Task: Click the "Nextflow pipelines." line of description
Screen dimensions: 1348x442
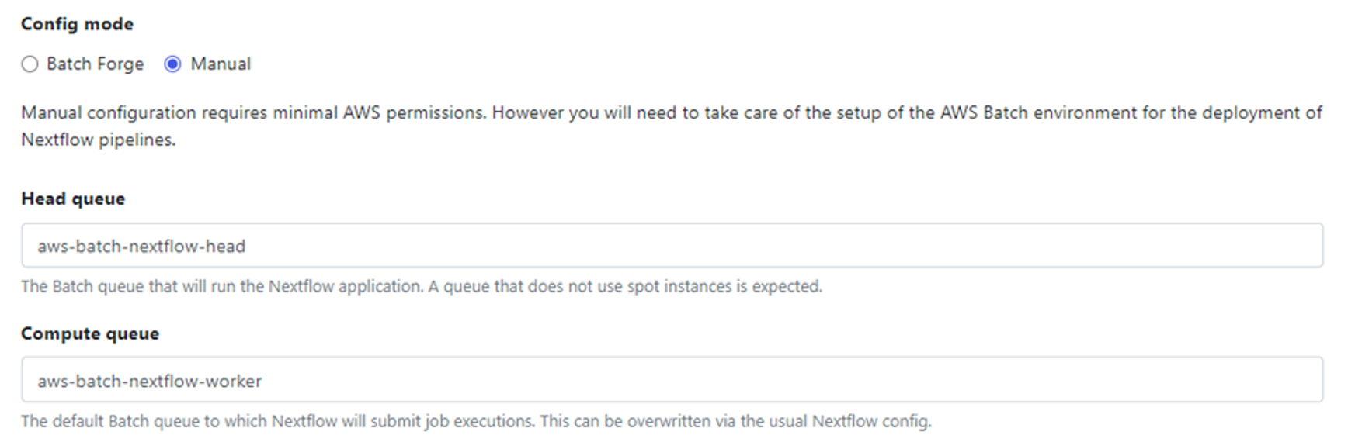Action: [x=99, y=140]
